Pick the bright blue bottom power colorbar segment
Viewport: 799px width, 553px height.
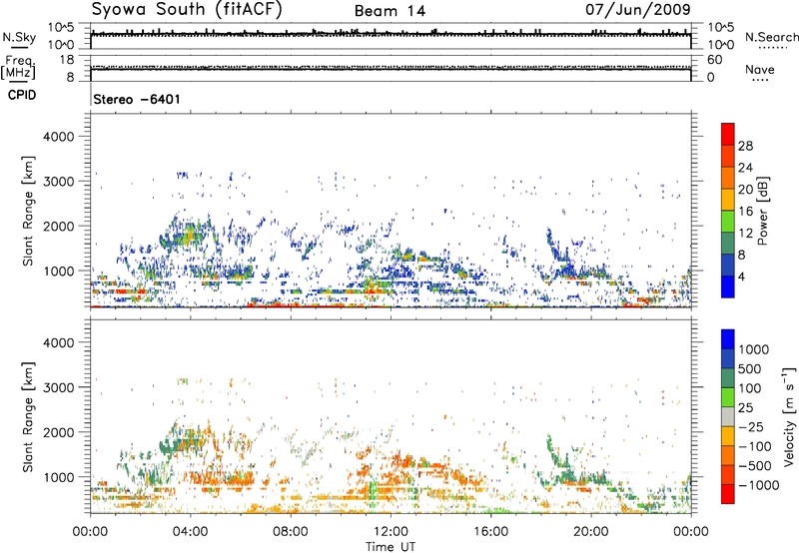point(728,286)
